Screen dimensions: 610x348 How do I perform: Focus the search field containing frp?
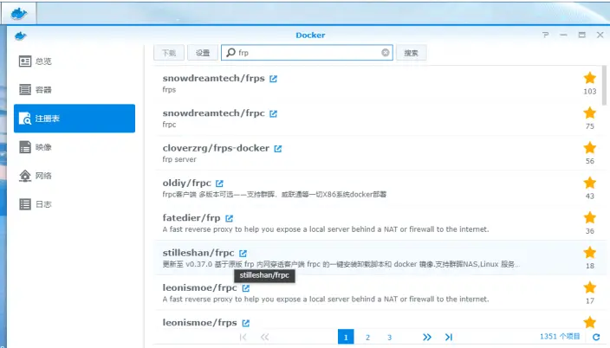(307, 53)
